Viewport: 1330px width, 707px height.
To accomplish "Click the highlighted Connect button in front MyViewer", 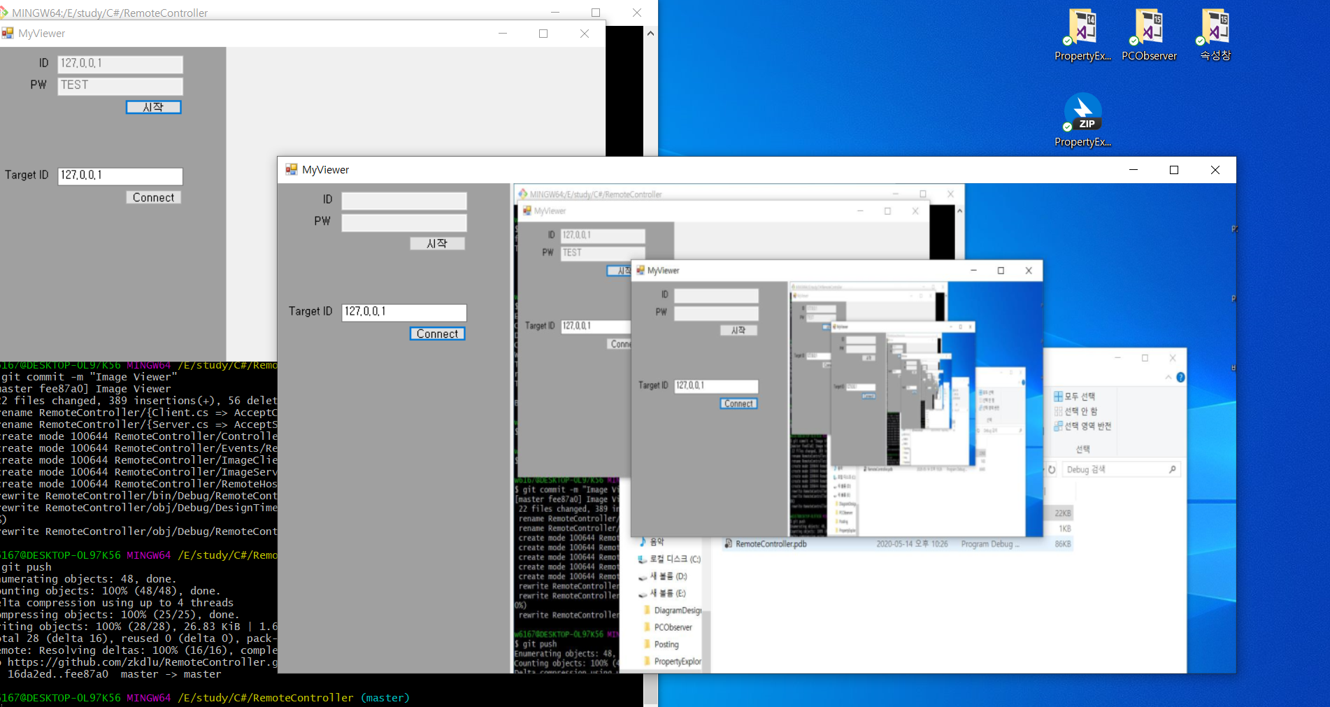I will coord(437,334).
